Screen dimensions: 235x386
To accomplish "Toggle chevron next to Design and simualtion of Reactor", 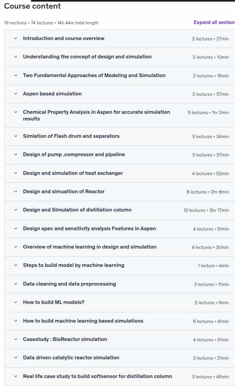I will [x=16, y=191].
